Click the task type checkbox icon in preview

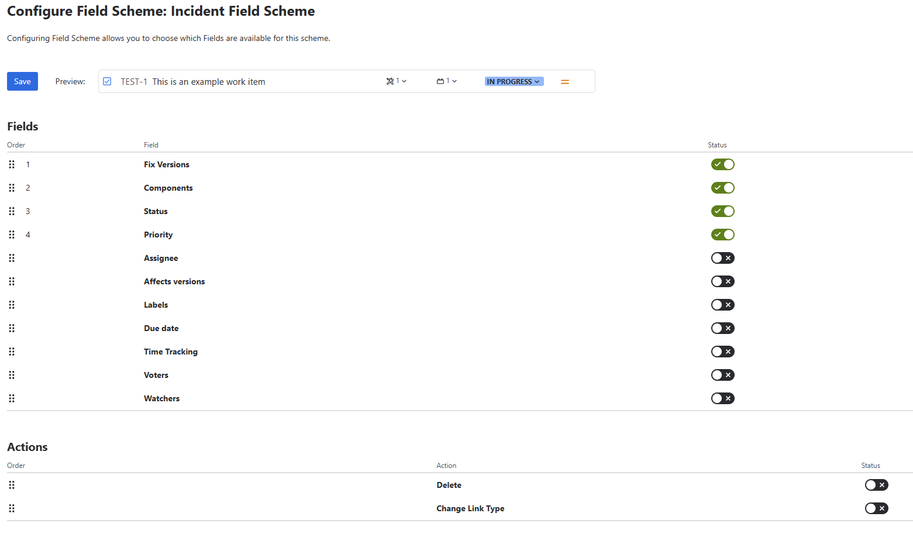(107, 81)
